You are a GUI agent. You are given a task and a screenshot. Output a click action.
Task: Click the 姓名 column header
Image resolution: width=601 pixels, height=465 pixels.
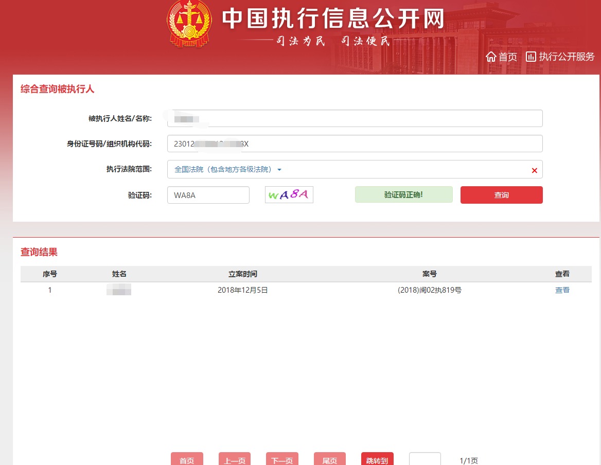click(x=119, y=274)
